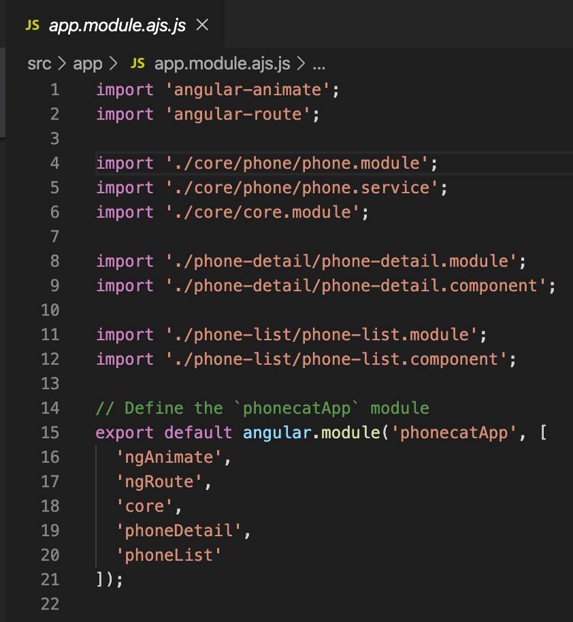
Task: Click the 'angular' identifier on line 15
Action: pyautogui.click(x=277, y=432)
